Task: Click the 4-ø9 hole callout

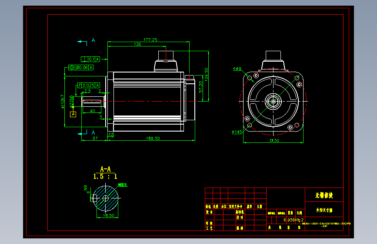Action: pos(237,69)
